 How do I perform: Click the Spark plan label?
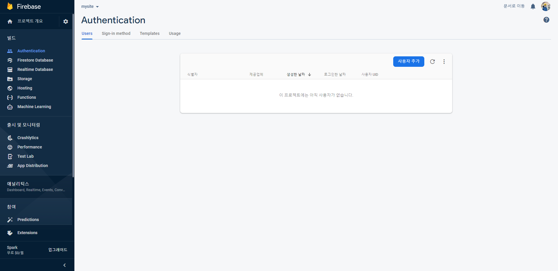12,247
